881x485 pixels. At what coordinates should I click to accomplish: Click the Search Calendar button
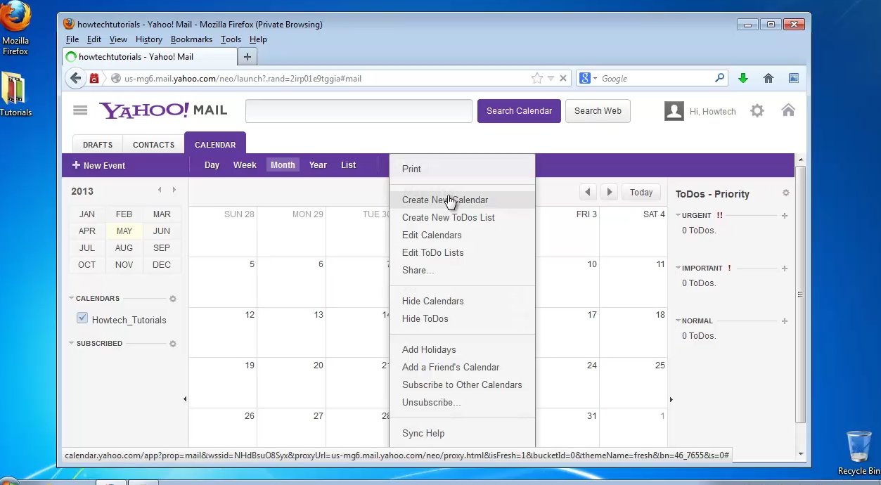point(519,110)
